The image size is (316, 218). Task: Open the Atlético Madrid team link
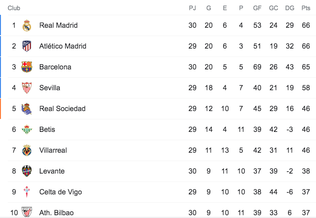pyautogui.click(x=63, y=46)
